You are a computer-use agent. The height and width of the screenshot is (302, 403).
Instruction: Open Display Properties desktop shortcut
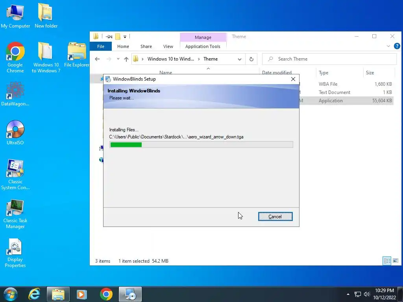tap(15, 253)
